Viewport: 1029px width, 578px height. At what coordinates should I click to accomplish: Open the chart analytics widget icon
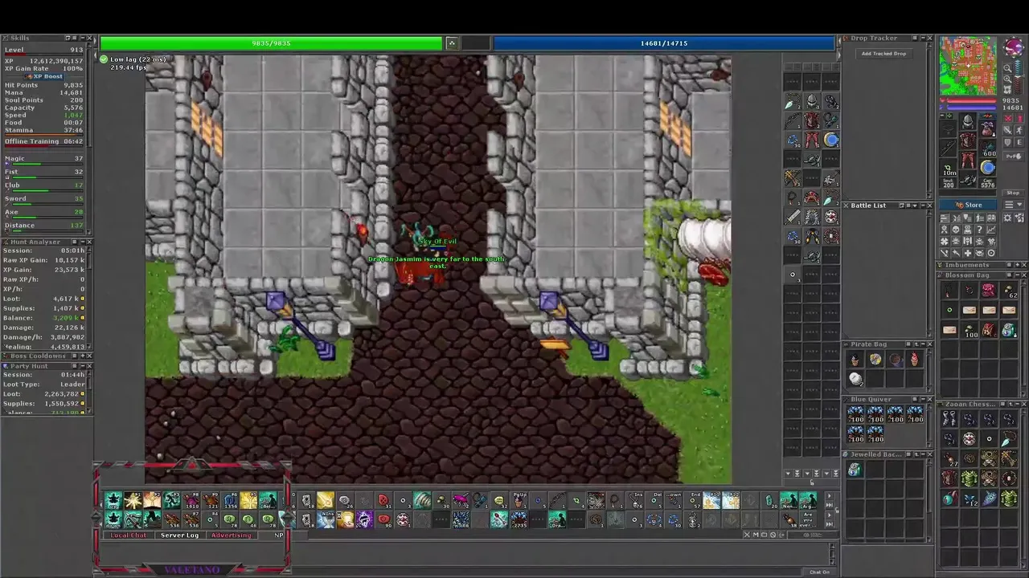(991, 230)
